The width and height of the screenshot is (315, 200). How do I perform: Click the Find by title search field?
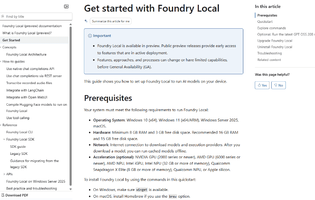(x=36, y=17)
